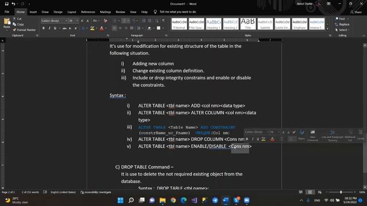Viewport: 367px width, 206px height.
Task: Increase paragraph indent
Action: [x=150, y=21]
